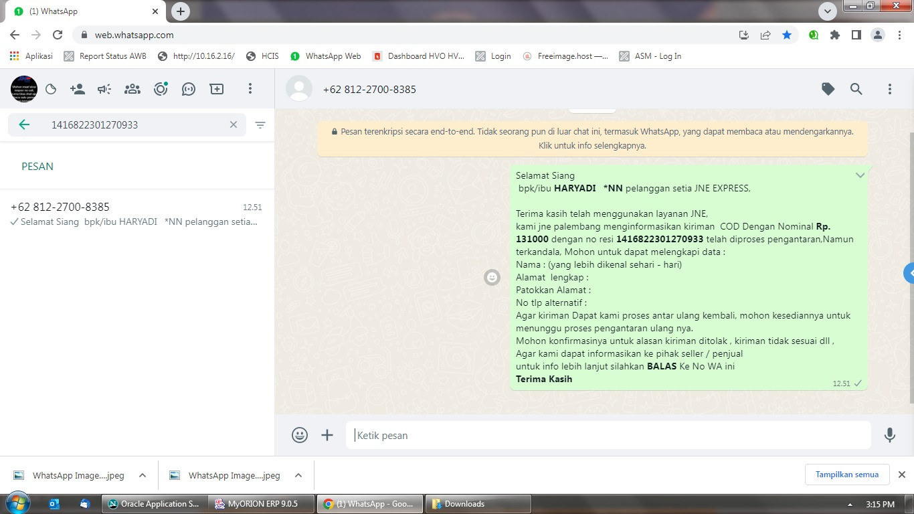Search within this chat
The height and width of the screenshot is (514, 914).
(x=856, y=89)
